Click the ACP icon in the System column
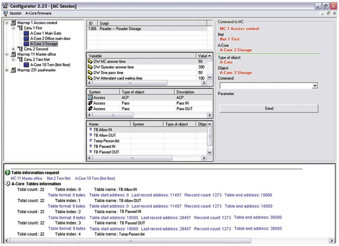 [90, 98]
